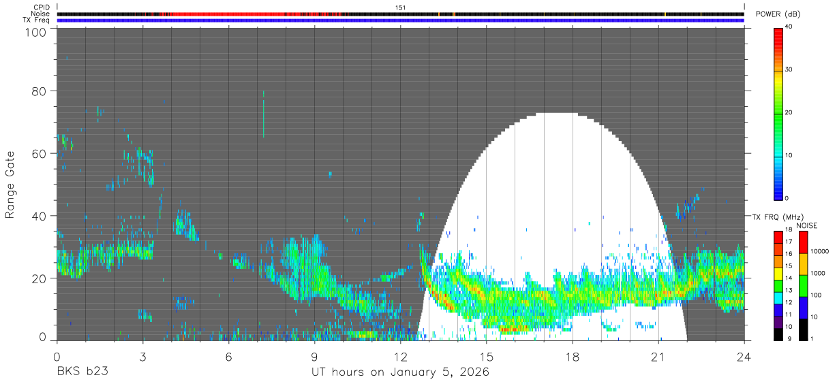Click the cyan 12 MHz swatch in TX FRQ legend
The image size is (837, 386).
pyautogui.click(x=778, y=298)
